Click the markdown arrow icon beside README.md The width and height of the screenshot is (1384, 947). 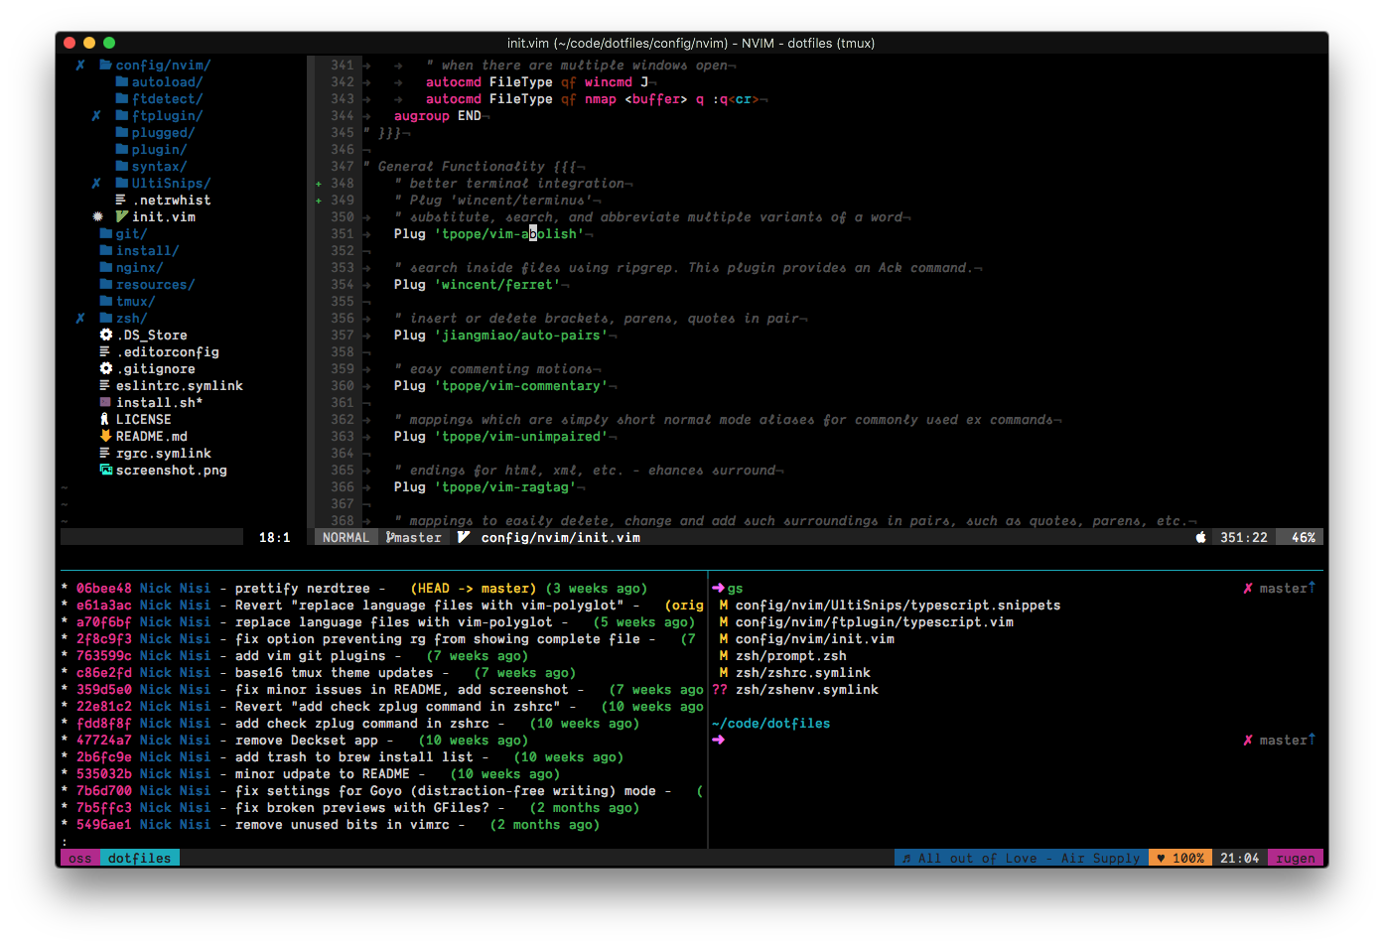click(105, 436)
